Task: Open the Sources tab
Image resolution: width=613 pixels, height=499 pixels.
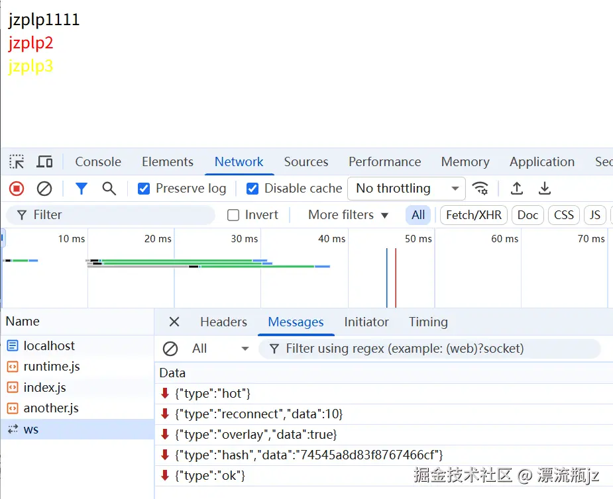Action: pyautogui.click(x=306, y=161)
